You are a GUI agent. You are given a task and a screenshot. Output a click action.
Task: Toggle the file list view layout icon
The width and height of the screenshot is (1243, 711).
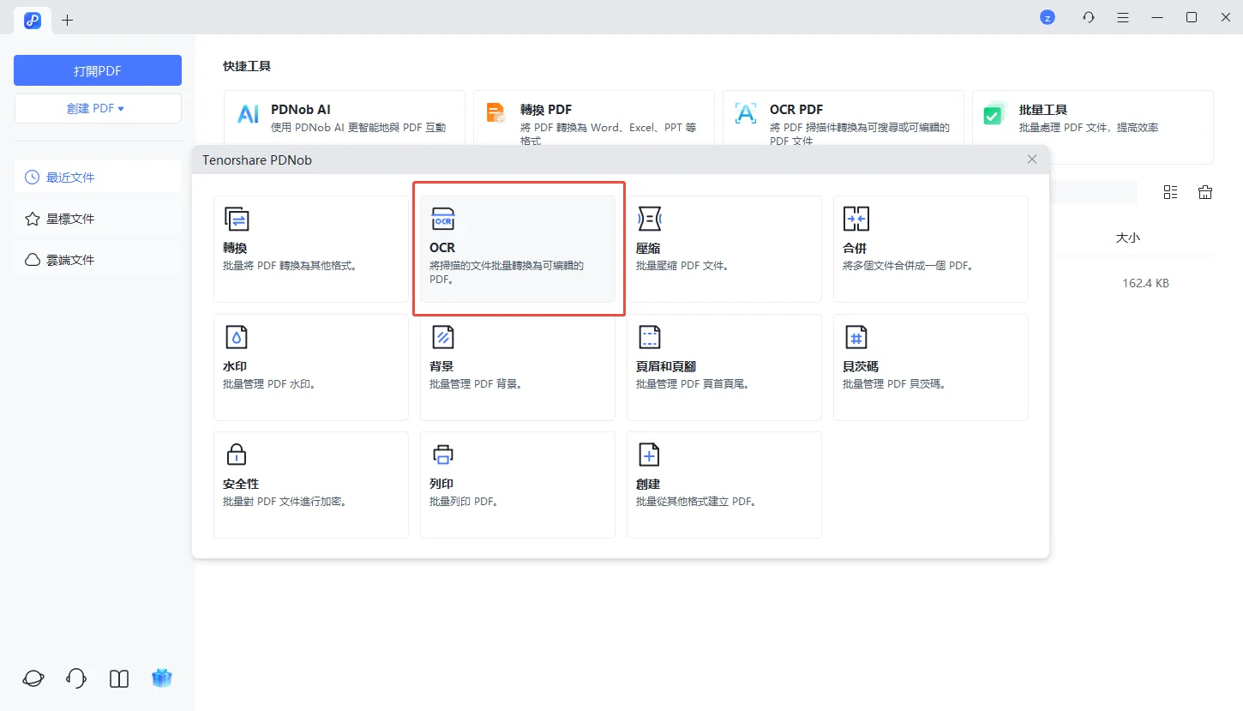(1171, 192)
